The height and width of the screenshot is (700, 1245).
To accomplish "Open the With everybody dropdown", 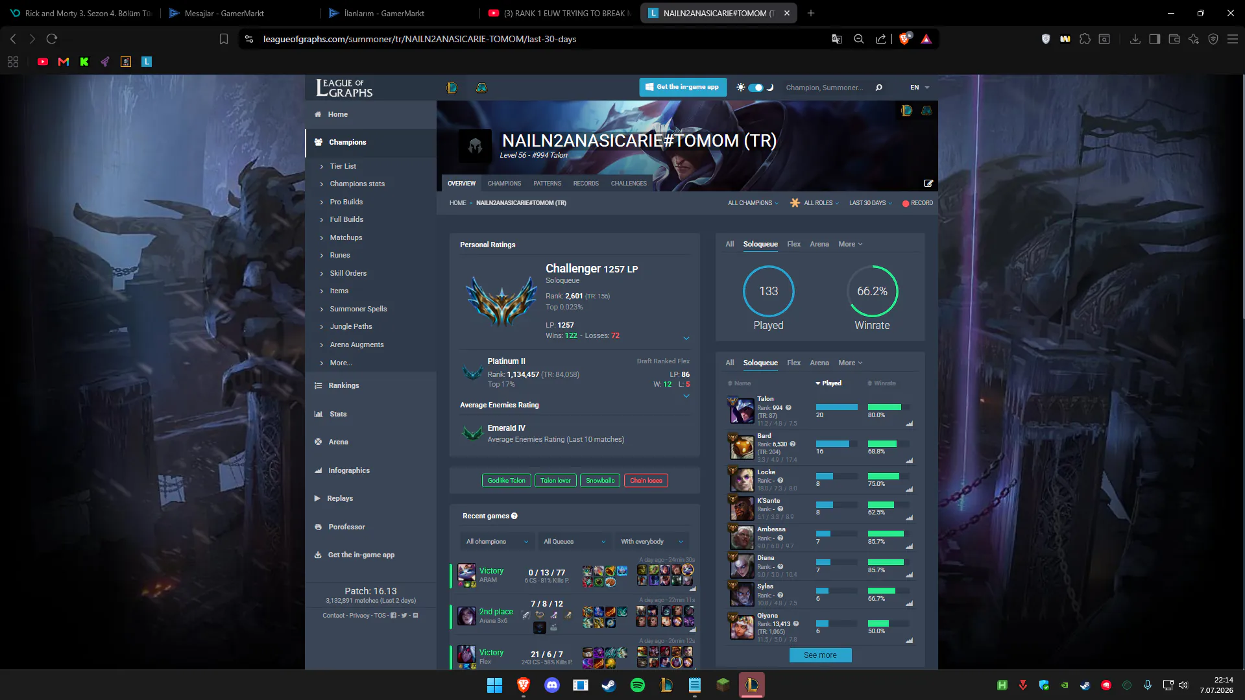I will coord(652,542).
